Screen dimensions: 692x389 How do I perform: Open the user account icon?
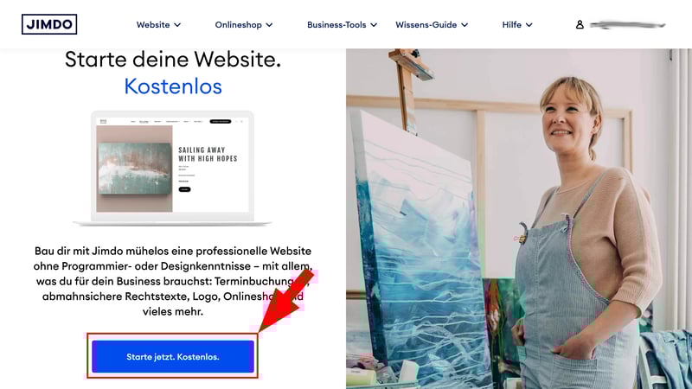click(580, 25)
